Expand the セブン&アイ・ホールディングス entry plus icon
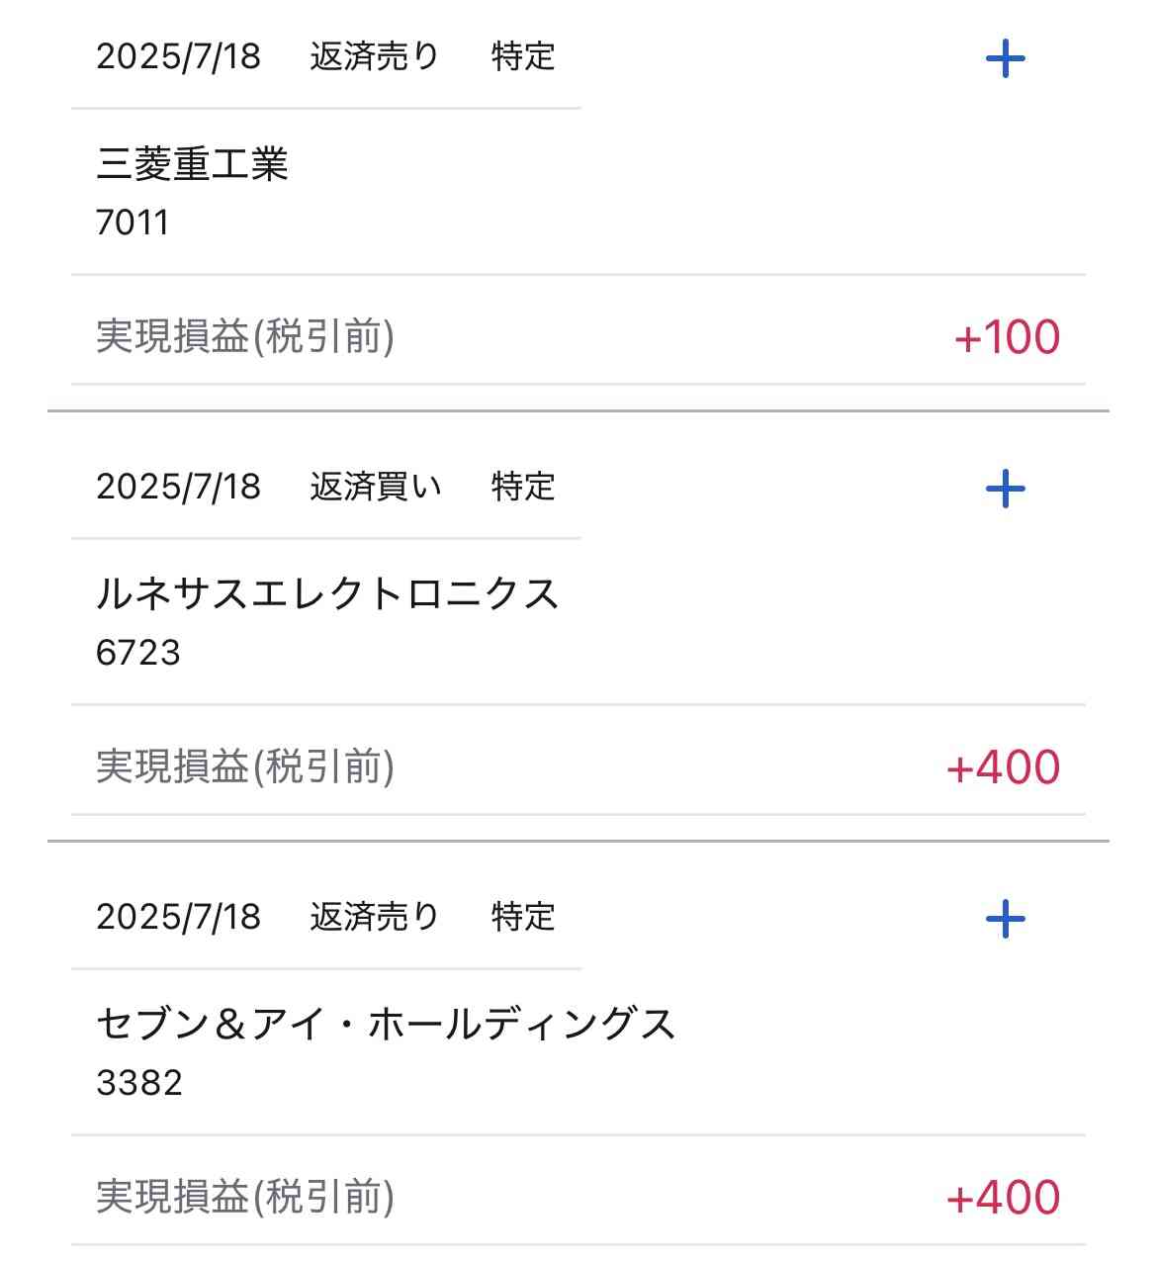 coord(1005,919)
